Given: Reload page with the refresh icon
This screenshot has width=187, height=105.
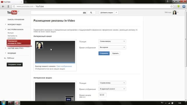Looking at the screenshot, I should click(x=14, y=6).
